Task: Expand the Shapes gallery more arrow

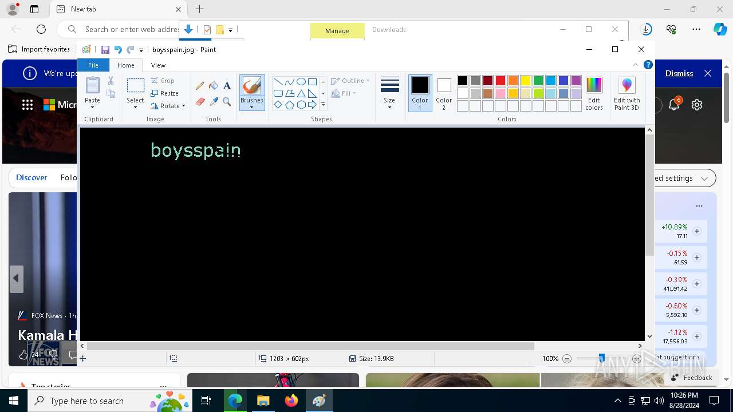Action: pos(323,105)
